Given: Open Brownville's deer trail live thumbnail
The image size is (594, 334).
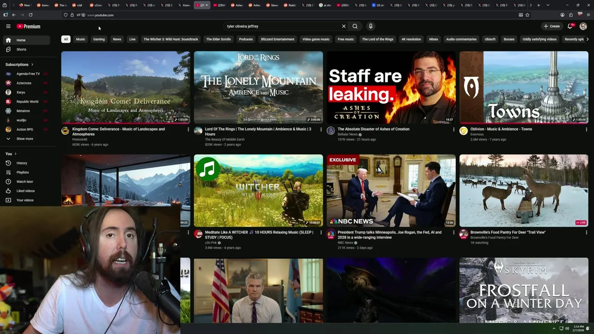Looking at the screenshot, I should pyautogui.click(x=524, y=191).
